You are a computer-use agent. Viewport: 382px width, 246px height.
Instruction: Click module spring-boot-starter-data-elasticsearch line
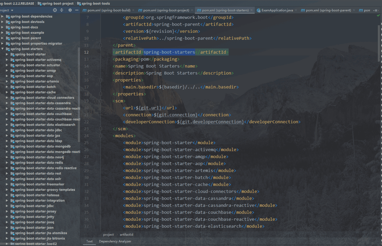pos(193,226)
